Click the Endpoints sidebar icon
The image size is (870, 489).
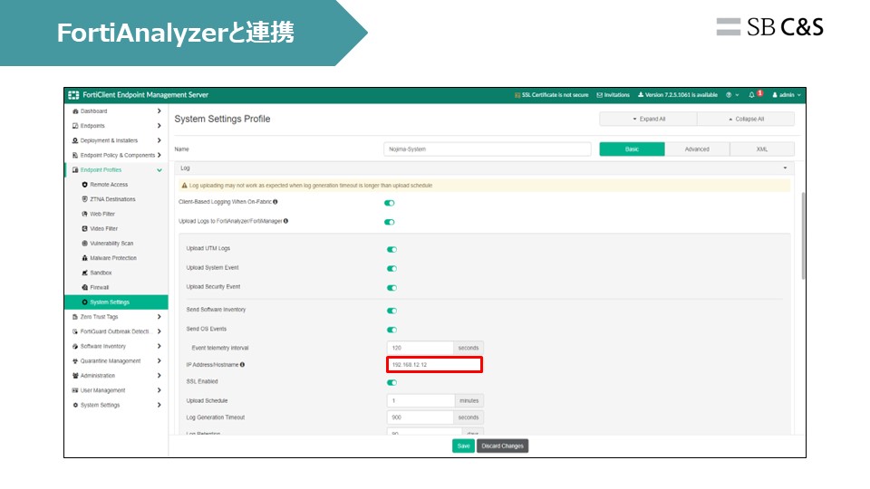pos(75,126)
